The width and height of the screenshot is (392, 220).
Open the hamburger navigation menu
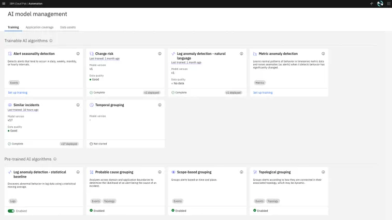(4, 3)
